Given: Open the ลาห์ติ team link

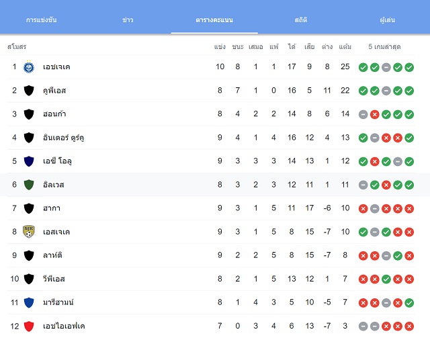Looking at the screenshot, I should [x=52, y=255].
